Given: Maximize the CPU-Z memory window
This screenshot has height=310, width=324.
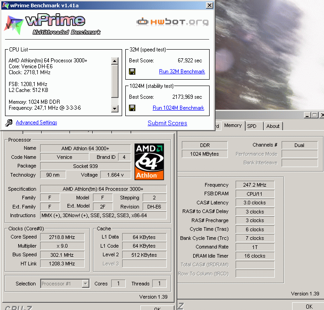Looking at the screenshot, I should click(315, 115).
